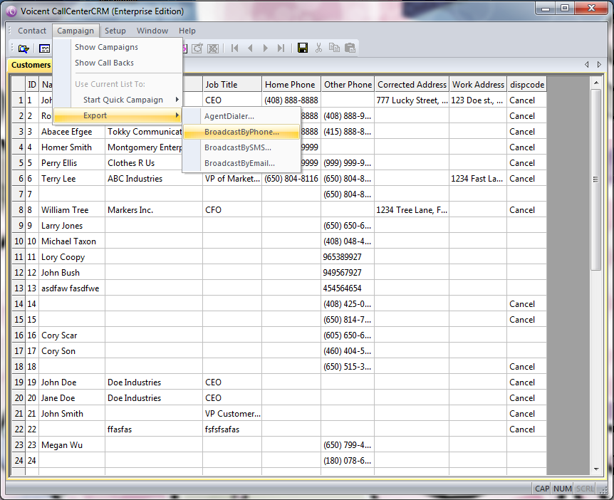
Task: Click the 'Perry Ellis' name cell
Action: (x=72, y=163)
